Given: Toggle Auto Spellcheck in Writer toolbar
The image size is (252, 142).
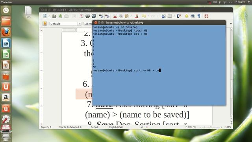Looking at the screenshot, I should pos(107,16).
